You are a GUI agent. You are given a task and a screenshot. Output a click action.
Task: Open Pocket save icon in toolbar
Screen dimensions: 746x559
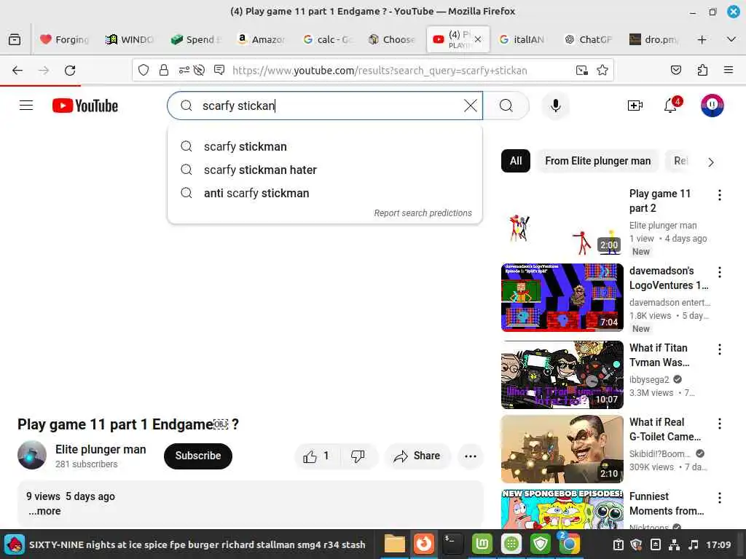675,71
